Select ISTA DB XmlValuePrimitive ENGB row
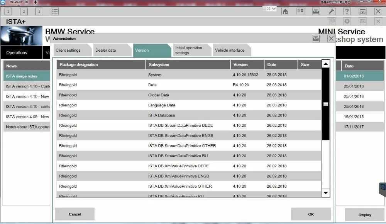Screen dimensions: 386x224 pos(189,176)
